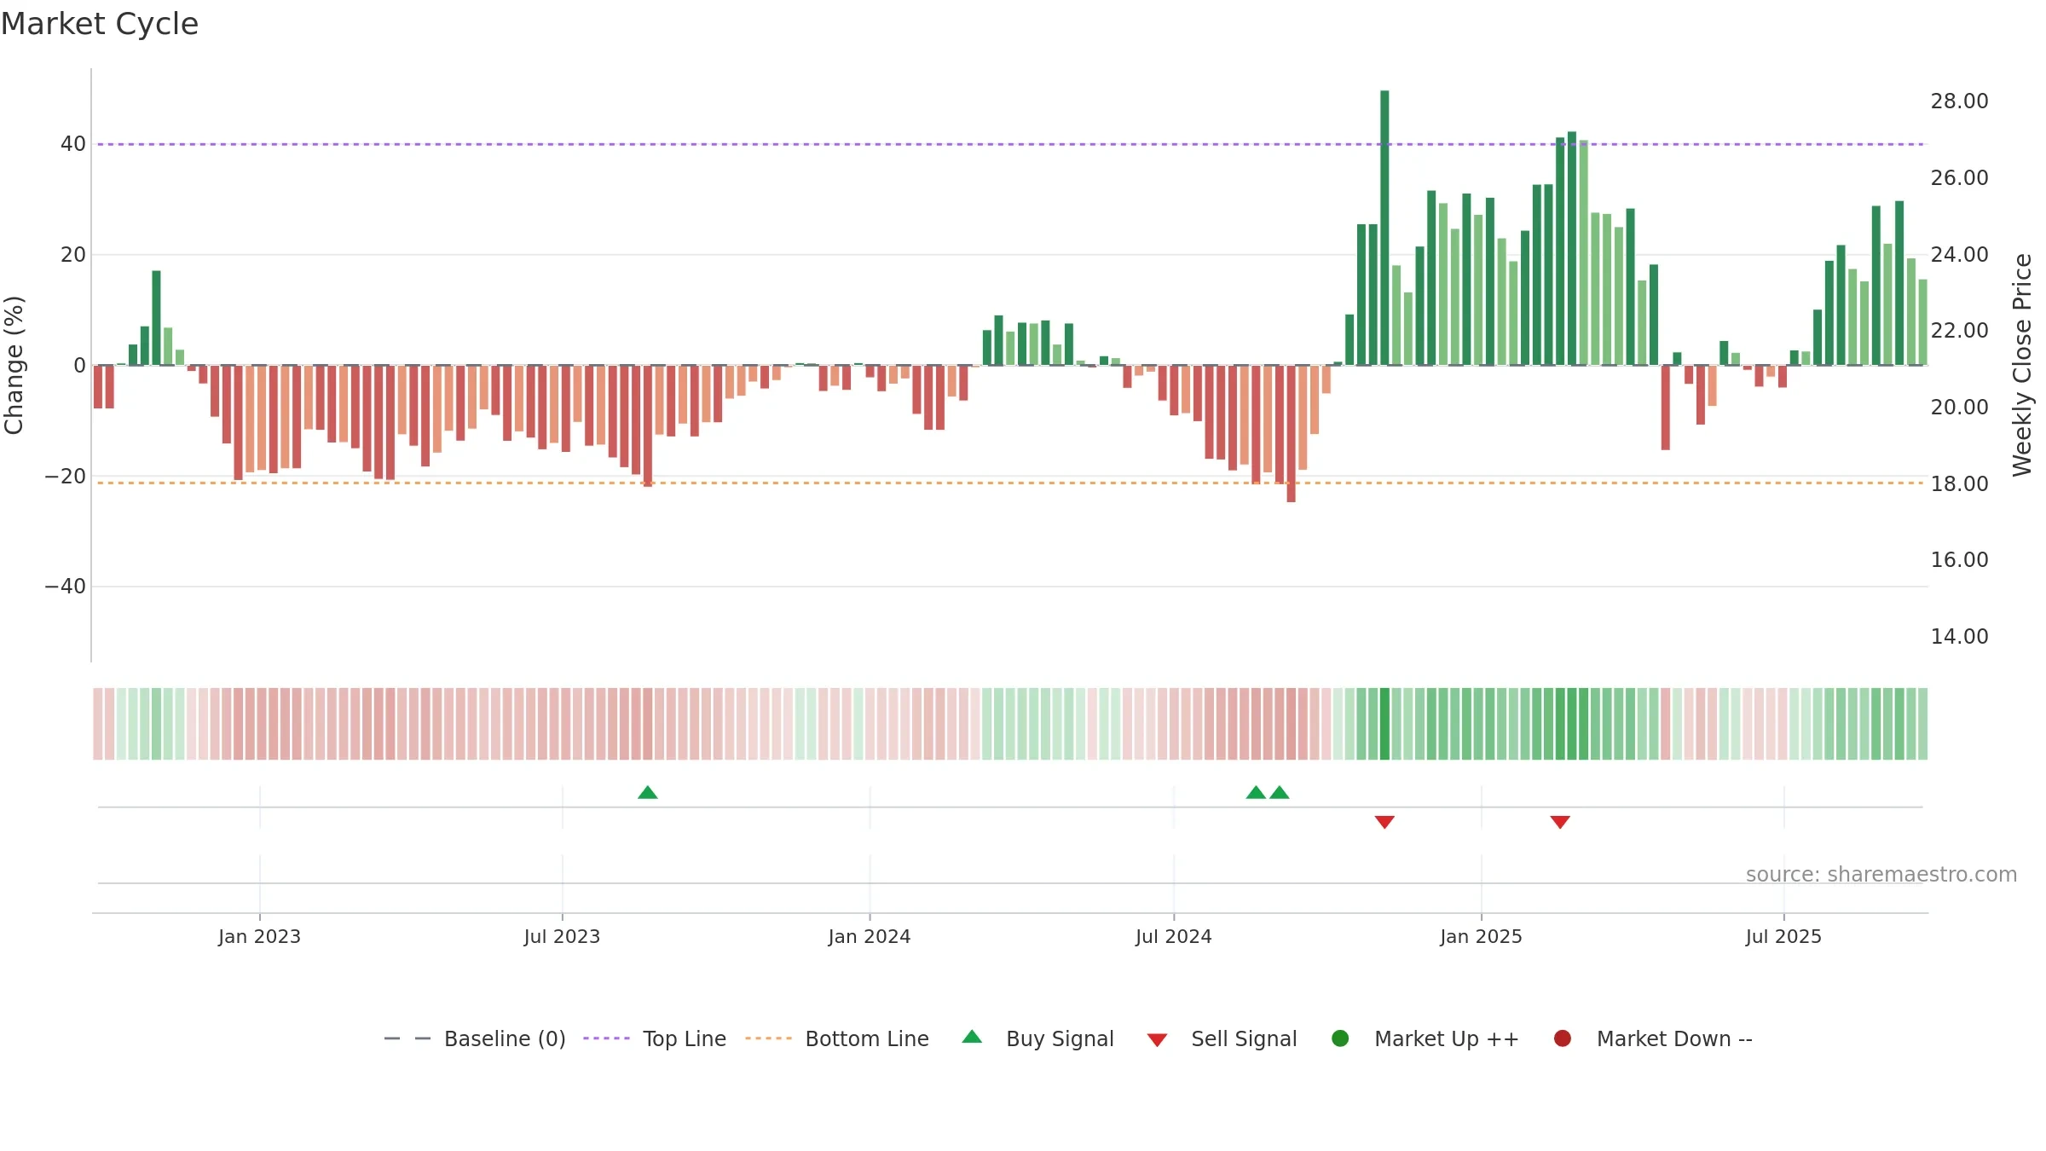This screenshot has width=2046, height=1151.
Task: Toggle the Buy Signal legend entry
Action: click(1037, 1038)
